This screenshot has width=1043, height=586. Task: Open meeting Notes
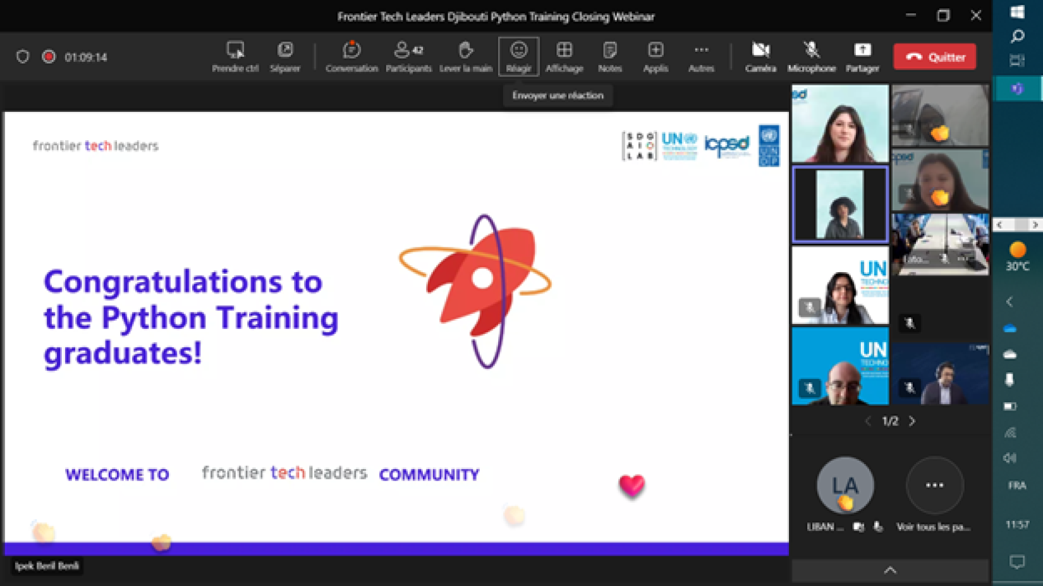tap(610, 56)
